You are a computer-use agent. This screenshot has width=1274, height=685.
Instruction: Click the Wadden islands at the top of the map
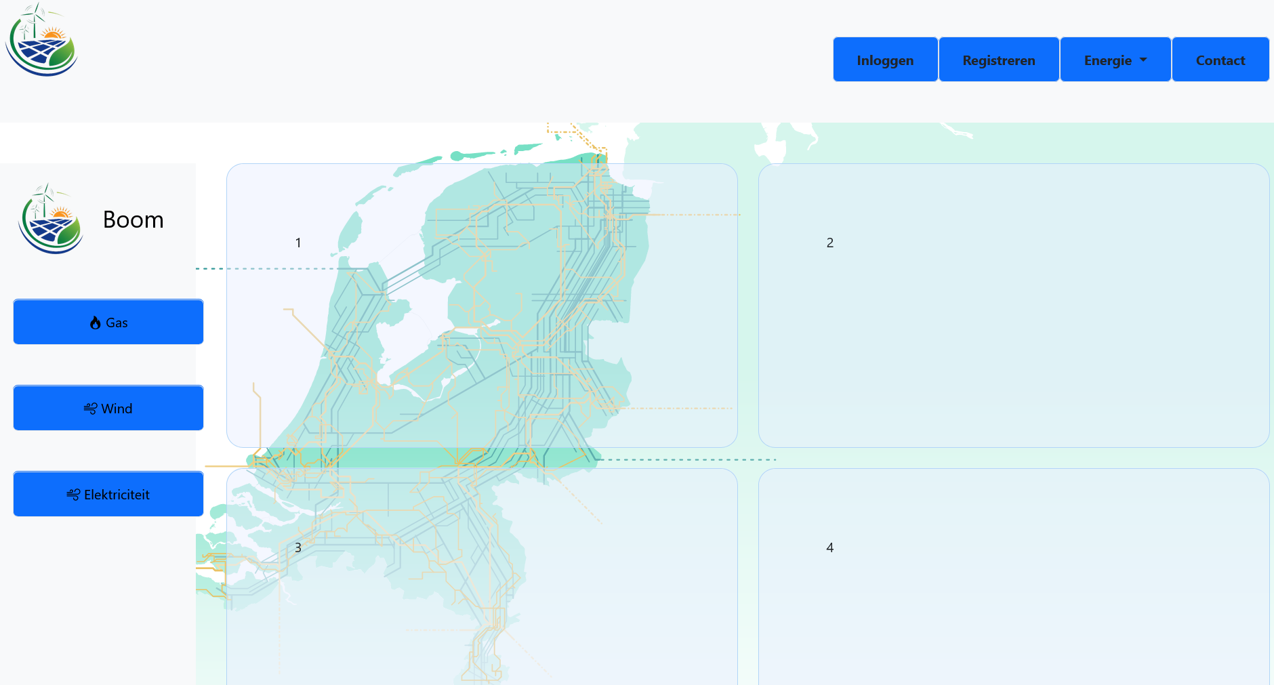[474, 155]
